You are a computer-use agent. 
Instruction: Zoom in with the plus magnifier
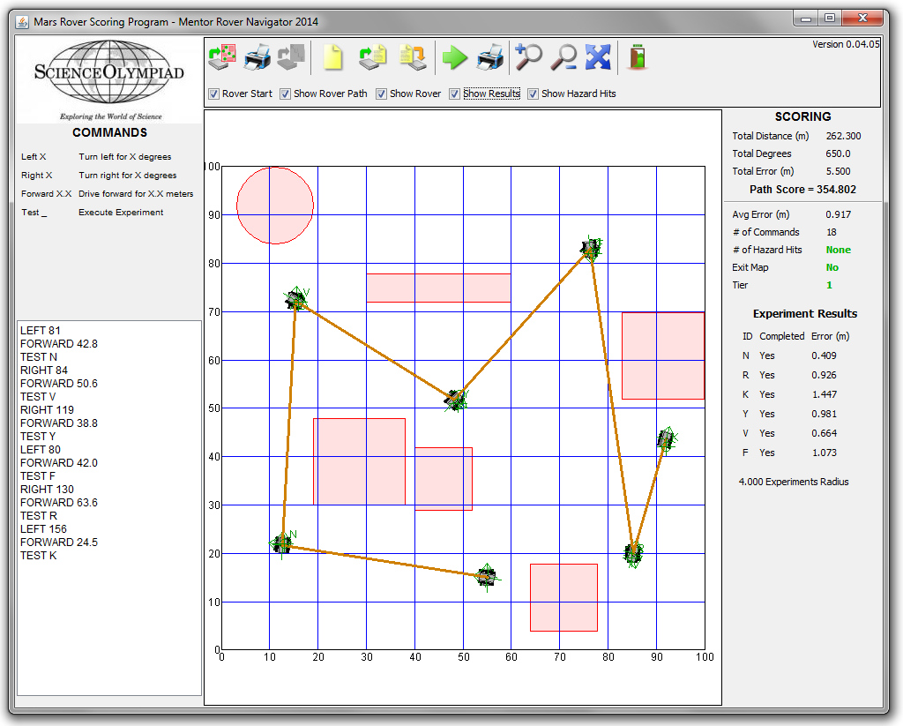point(528,58)
